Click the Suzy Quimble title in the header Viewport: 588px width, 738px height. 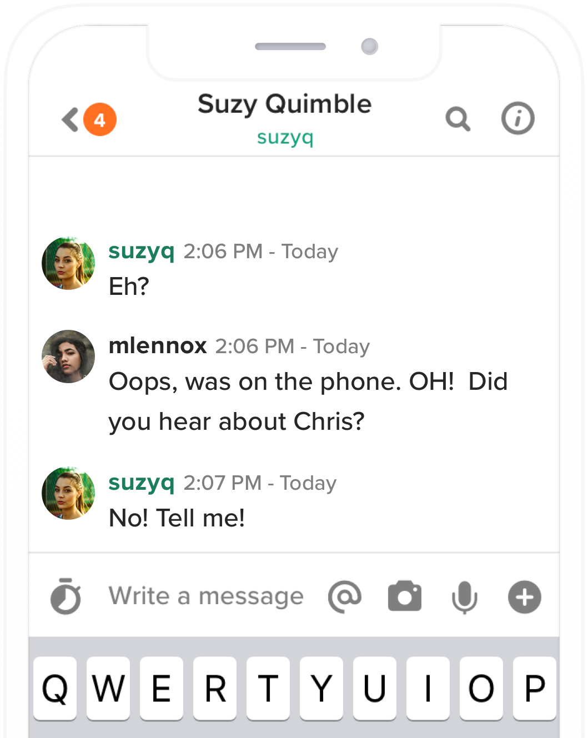(284, 105)
